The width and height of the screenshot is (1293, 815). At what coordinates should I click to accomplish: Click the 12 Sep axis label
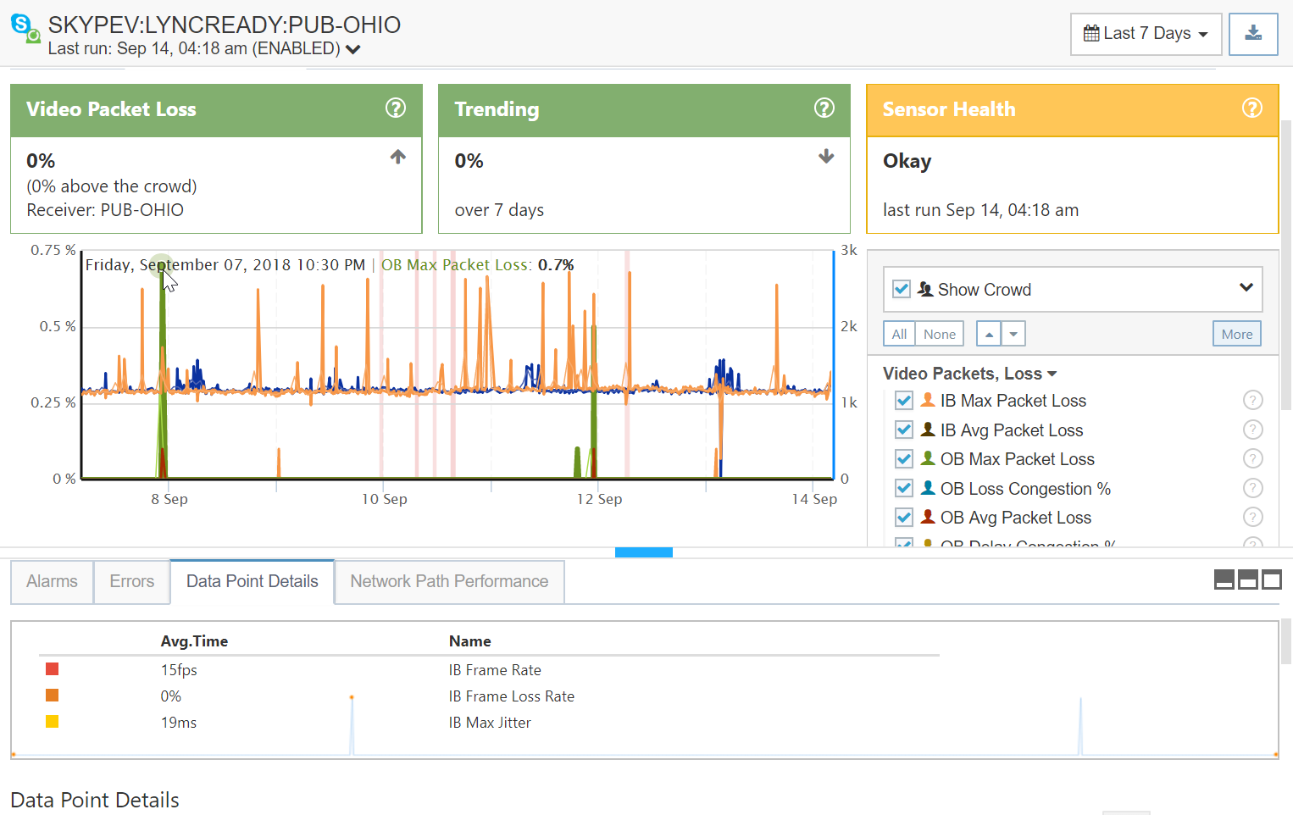(599, 499)
